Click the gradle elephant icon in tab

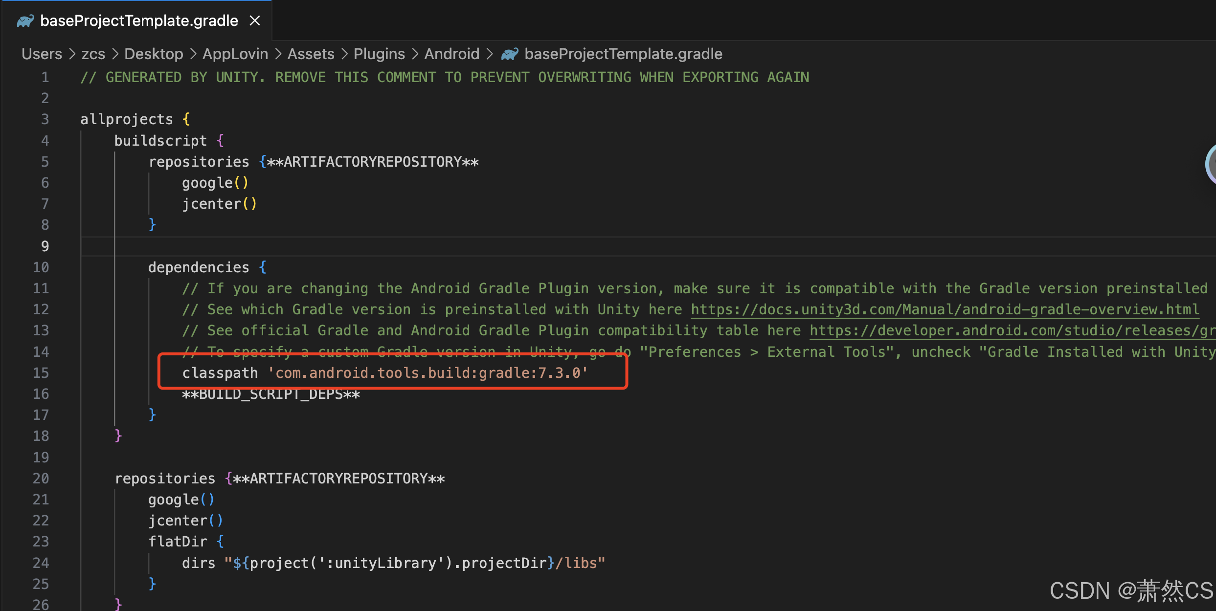[25, 21]
